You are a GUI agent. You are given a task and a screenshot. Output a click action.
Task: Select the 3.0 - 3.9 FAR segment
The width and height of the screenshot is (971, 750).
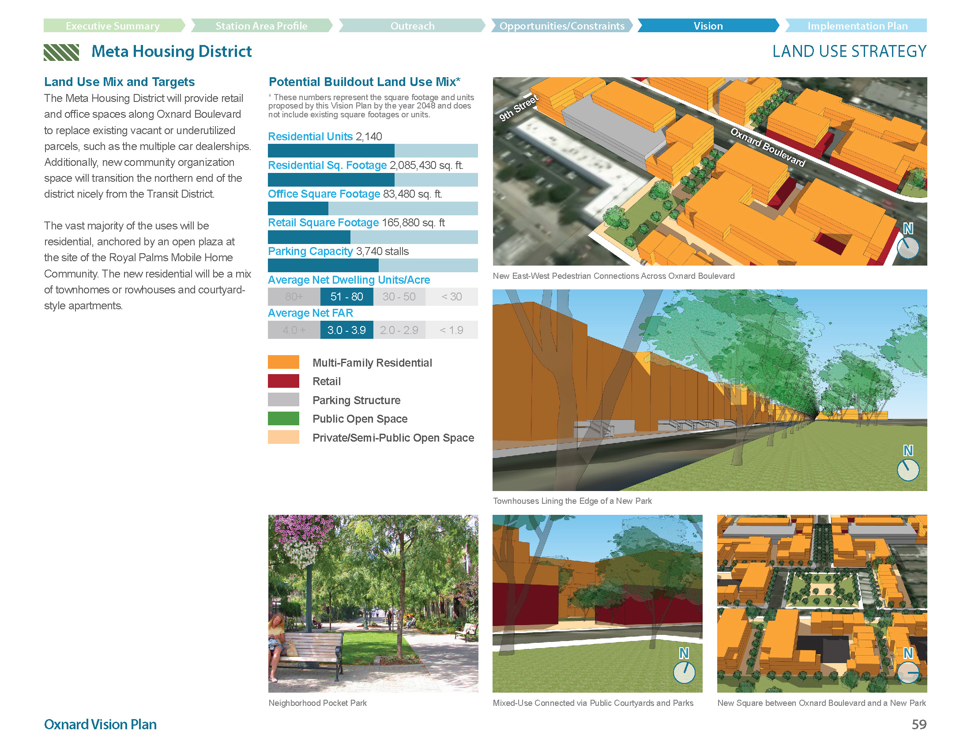tap(346, 330)
